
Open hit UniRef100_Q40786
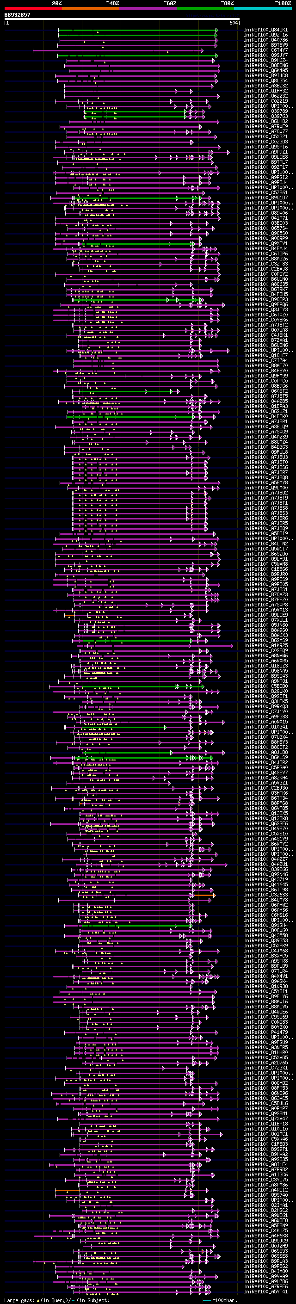tap(265, 40)
